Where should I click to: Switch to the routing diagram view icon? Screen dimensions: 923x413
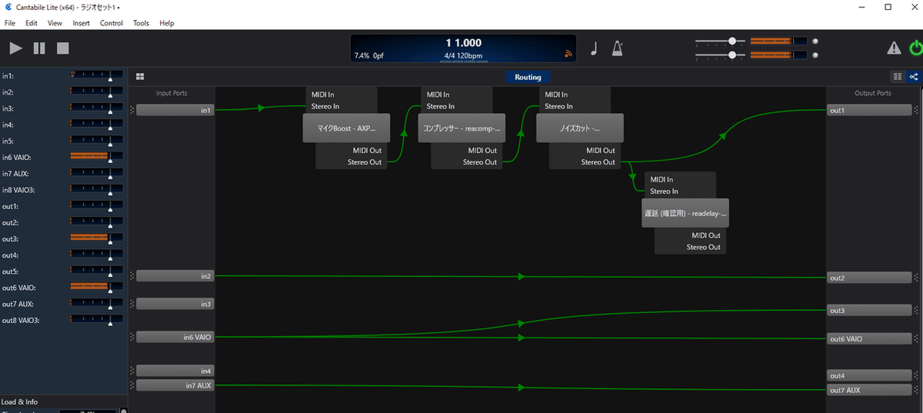click(914, 77)
